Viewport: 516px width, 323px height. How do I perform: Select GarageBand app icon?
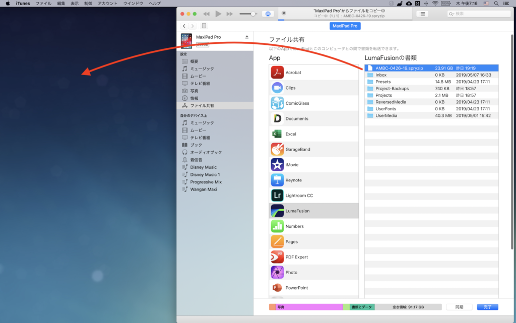pos(277,149)
